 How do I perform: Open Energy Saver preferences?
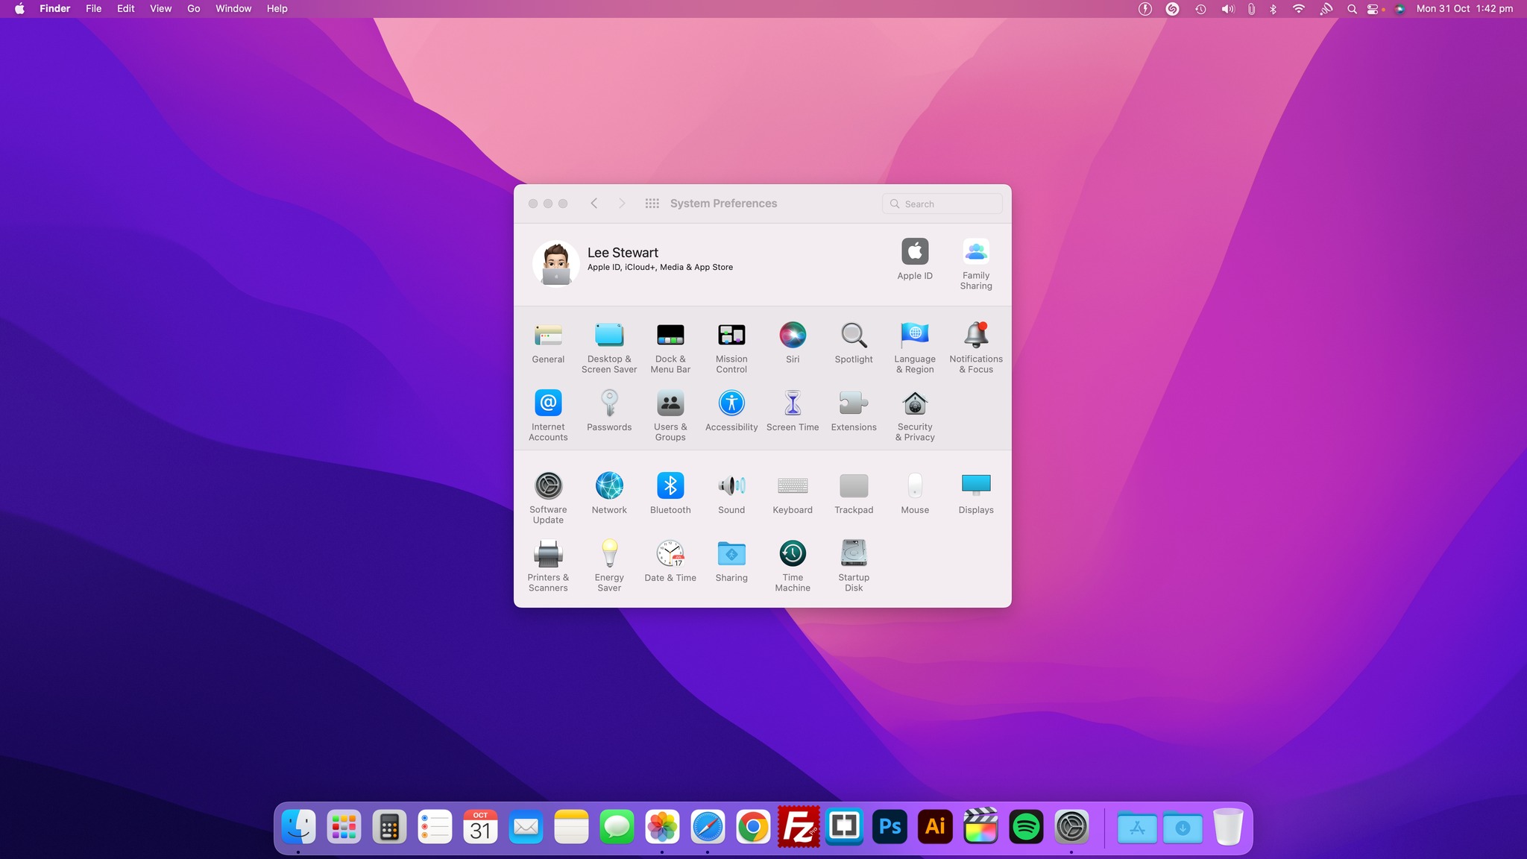coord(609,566)
